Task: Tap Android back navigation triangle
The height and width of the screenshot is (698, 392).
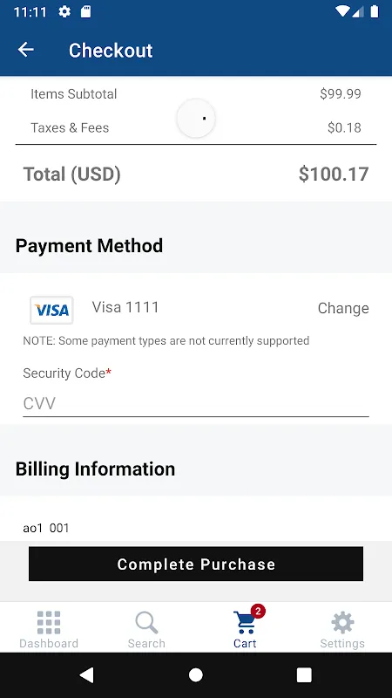Action: click(86, 674)
